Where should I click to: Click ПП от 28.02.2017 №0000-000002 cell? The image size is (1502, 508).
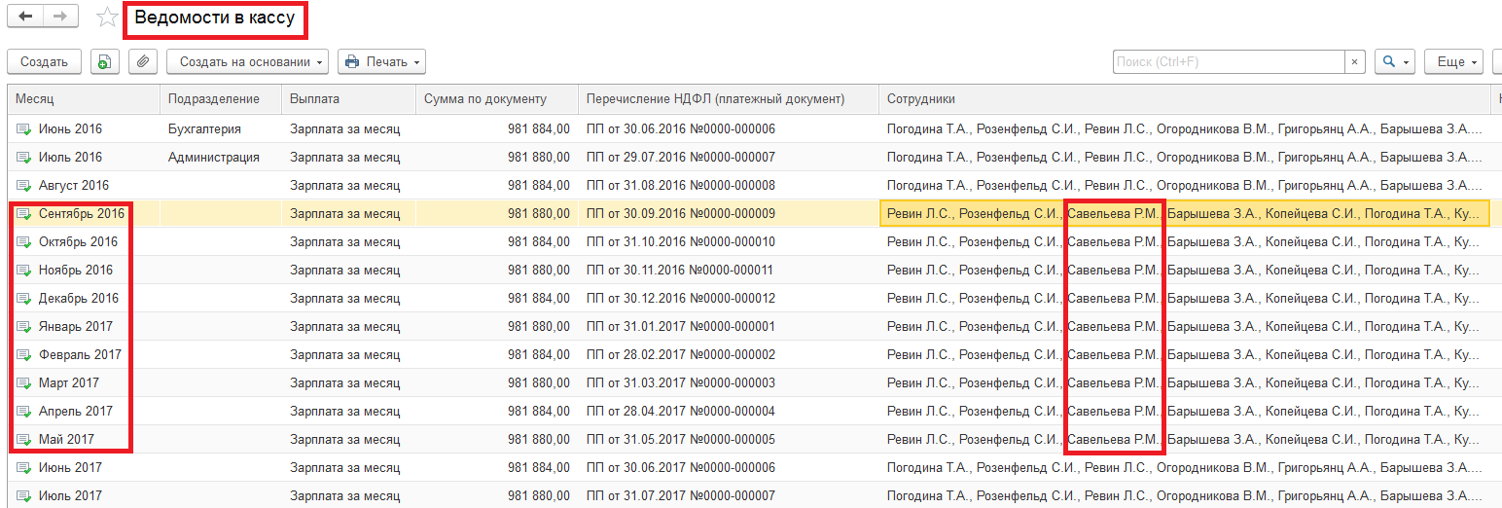click(729, 354)
